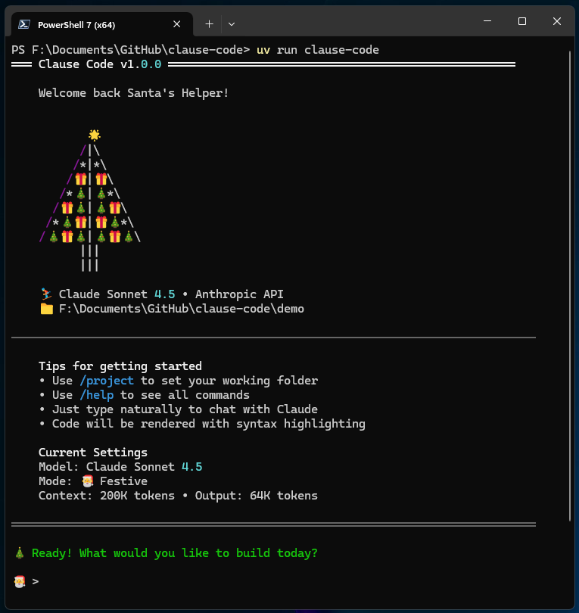Click the 'uv run clause-code' command
Screen dimensions: 579x613
318,50
